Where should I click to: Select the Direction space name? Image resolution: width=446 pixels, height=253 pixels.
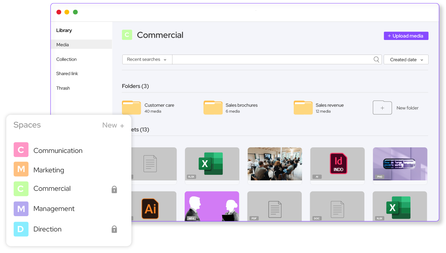(47, 229)
